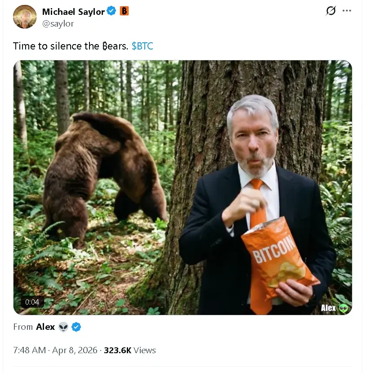Click the Michael Saylor display name
370x373 pixels.
pos(73,11)
